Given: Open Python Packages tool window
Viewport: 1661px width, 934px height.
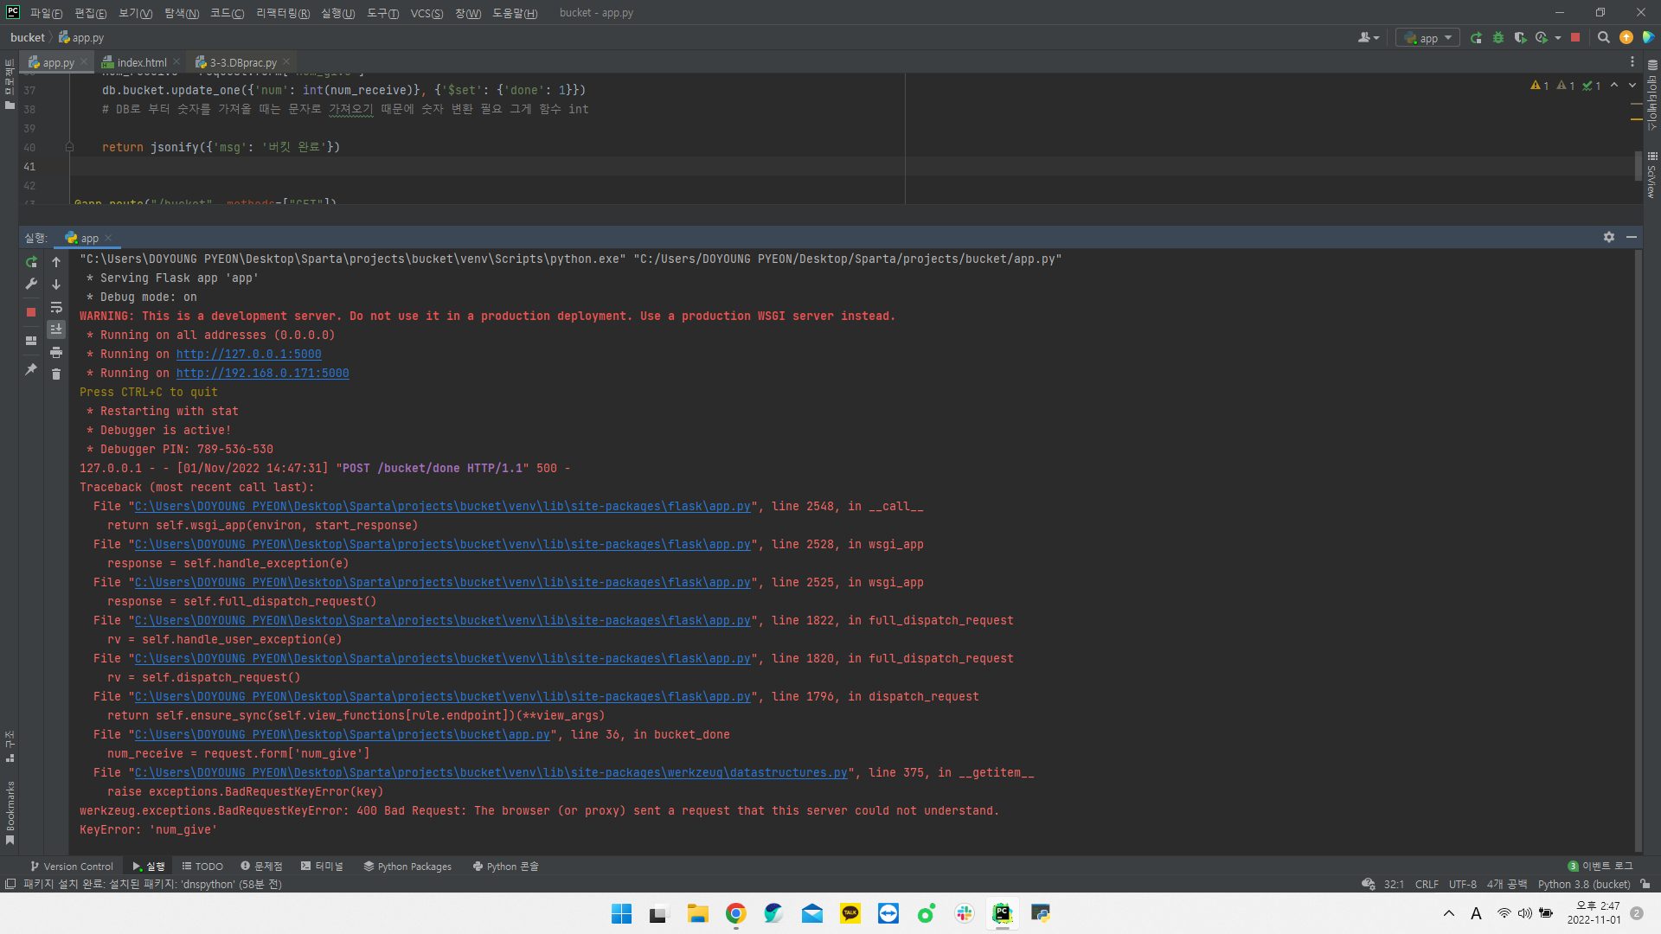Looking at the screenshot, I should coord(407,866).
